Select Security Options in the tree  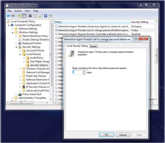tap(39, 65)
